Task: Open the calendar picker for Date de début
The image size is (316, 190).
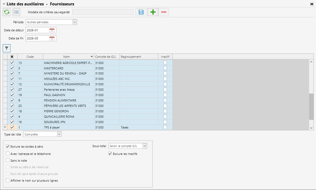Action: (x=52, y=30)
